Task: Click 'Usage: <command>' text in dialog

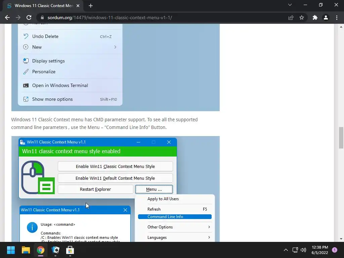Action: 58,225
